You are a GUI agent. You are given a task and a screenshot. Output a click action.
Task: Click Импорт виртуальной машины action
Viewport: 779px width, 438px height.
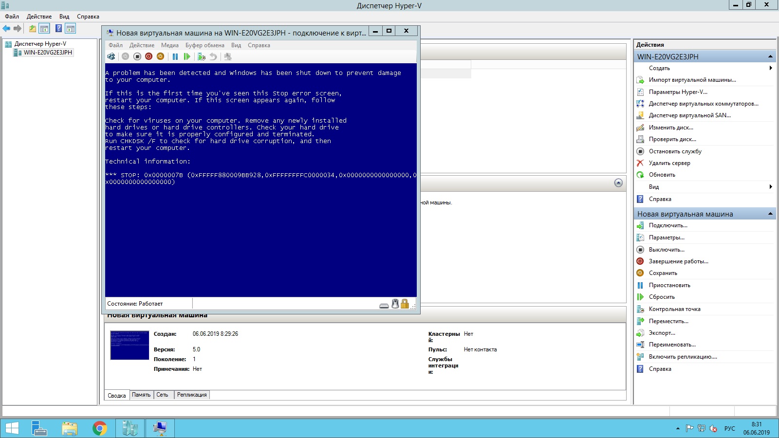click(x=692, y=80)
